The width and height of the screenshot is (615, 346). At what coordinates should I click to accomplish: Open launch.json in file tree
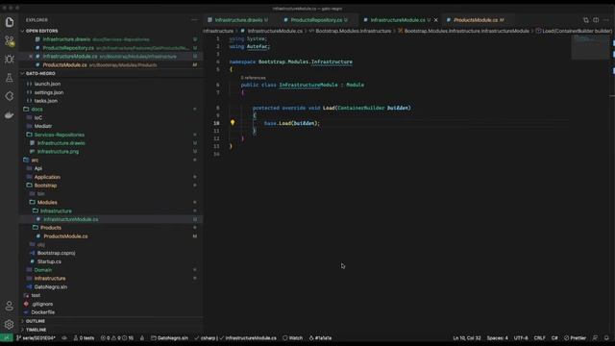[47, 84]
